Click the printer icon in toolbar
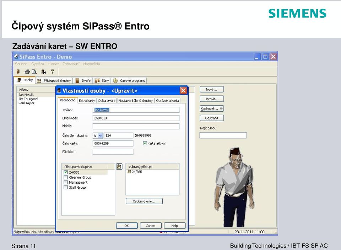 [27, 72]
